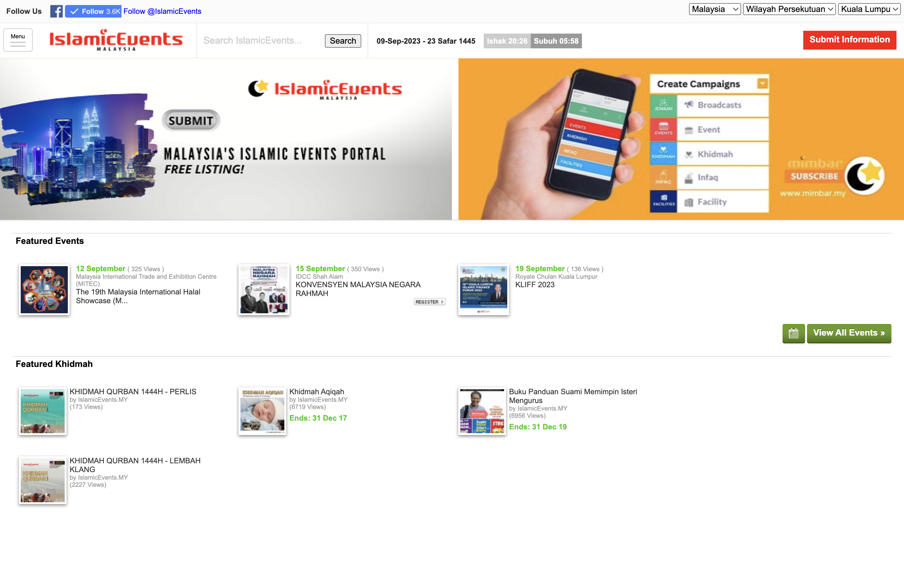Click the 15 September event date
This screenshot has width=904, height=565.
click(320, 269)
